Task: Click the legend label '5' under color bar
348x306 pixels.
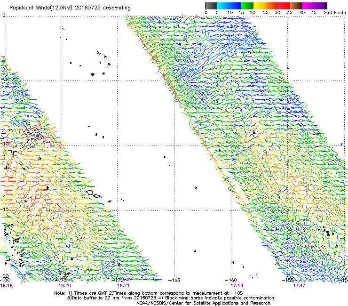Action: tap(217, 13)
